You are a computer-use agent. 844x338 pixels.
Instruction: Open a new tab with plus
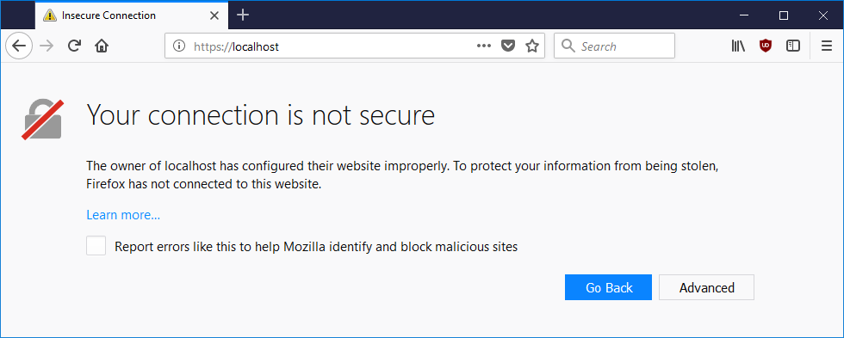[243, 15]
